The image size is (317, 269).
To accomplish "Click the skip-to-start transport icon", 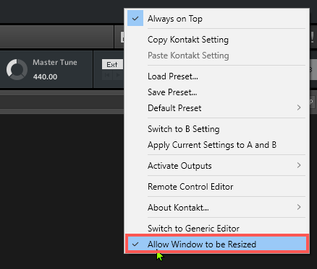I will [107, 75].
